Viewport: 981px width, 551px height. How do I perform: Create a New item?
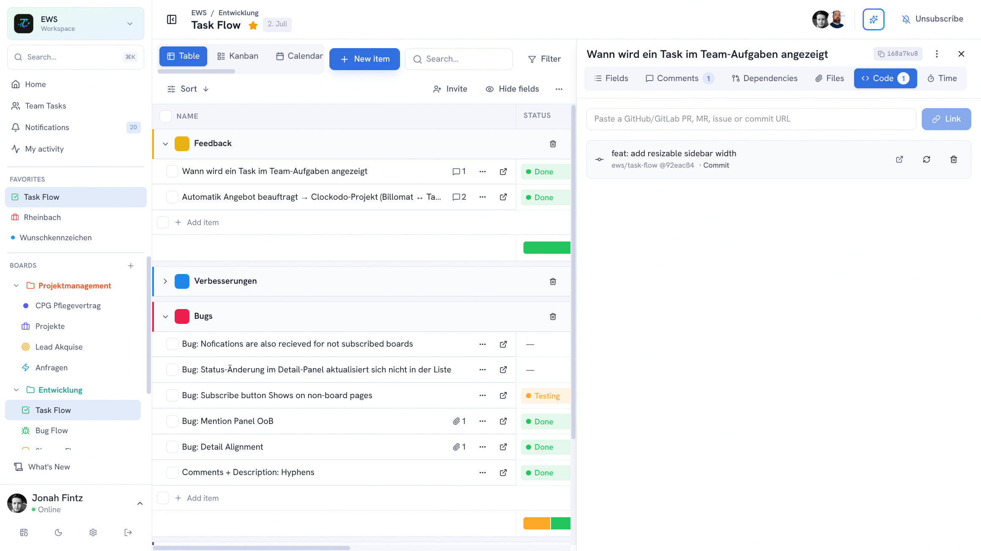click(364, 59)
